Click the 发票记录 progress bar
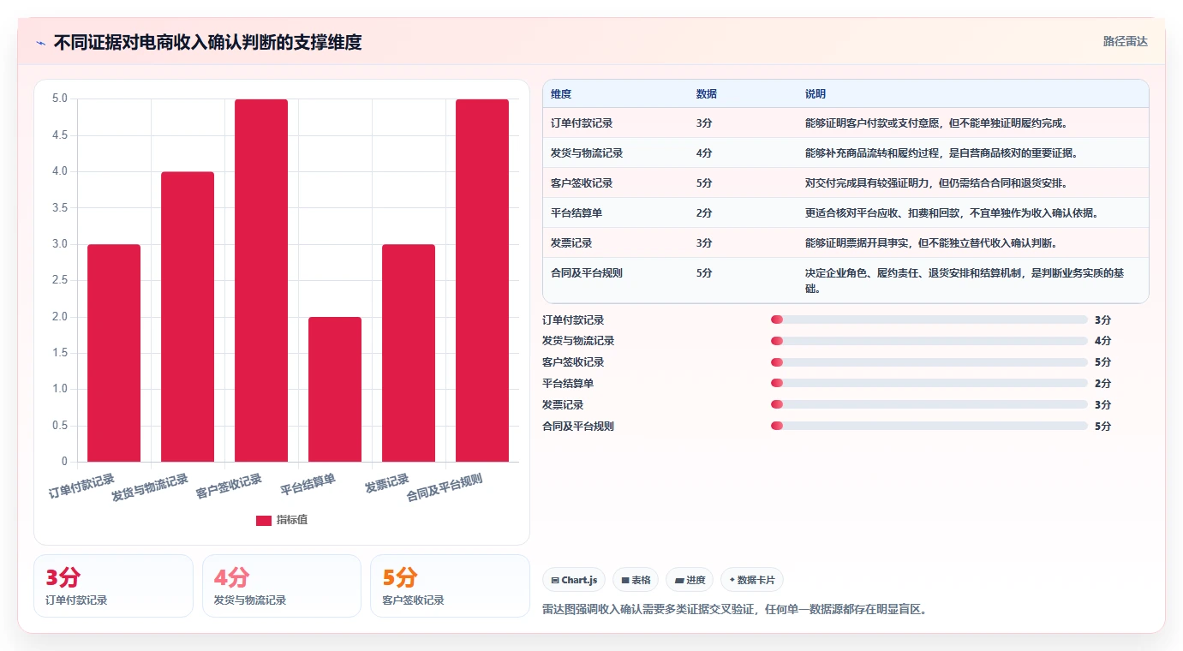Screen dimensions: 1183x651 click(x=929, y=404)
